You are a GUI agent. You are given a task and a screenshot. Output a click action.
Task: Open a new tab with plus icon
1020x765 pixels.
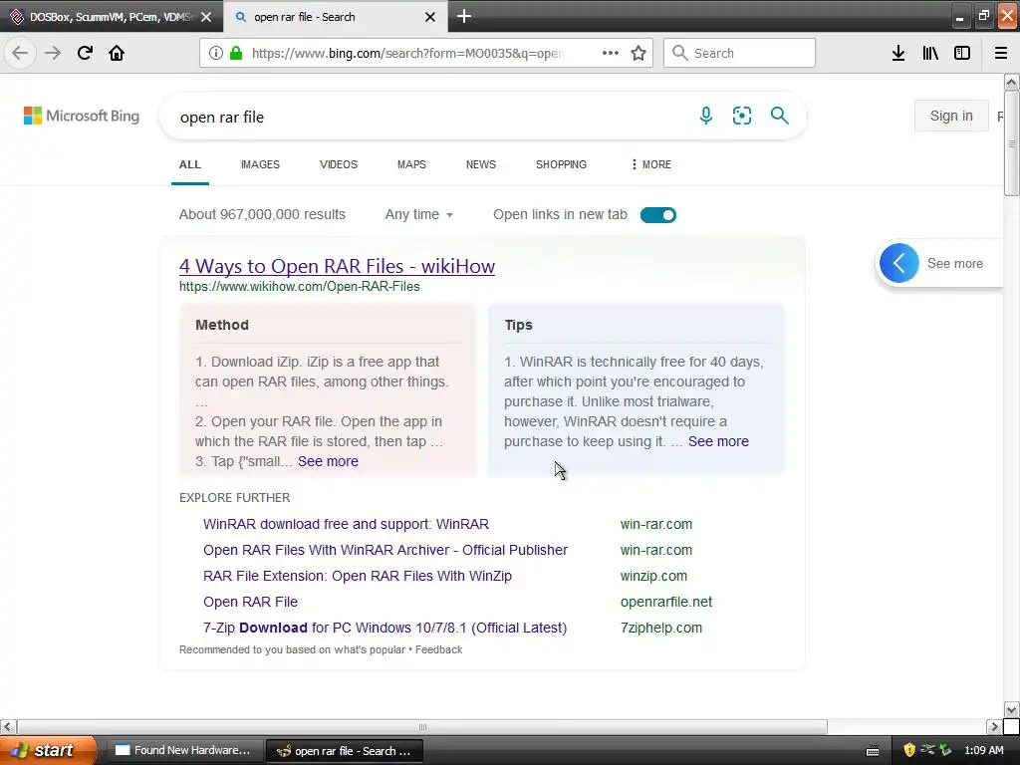464,16
